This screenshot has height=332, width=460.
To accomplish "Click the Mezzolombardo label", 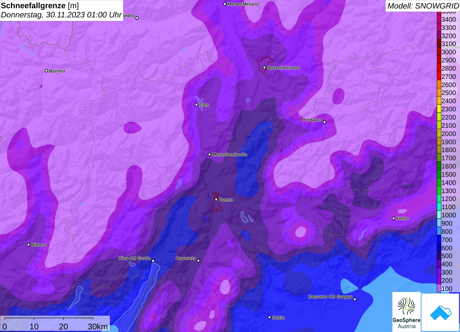I will [x=230, y=154].
